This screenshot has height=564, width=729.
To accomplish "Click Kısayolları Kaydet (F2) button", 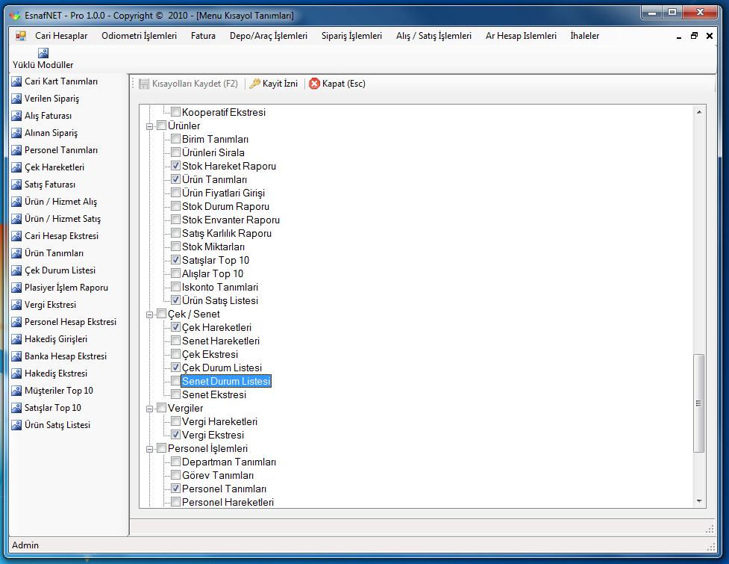I will click(189, 84).
